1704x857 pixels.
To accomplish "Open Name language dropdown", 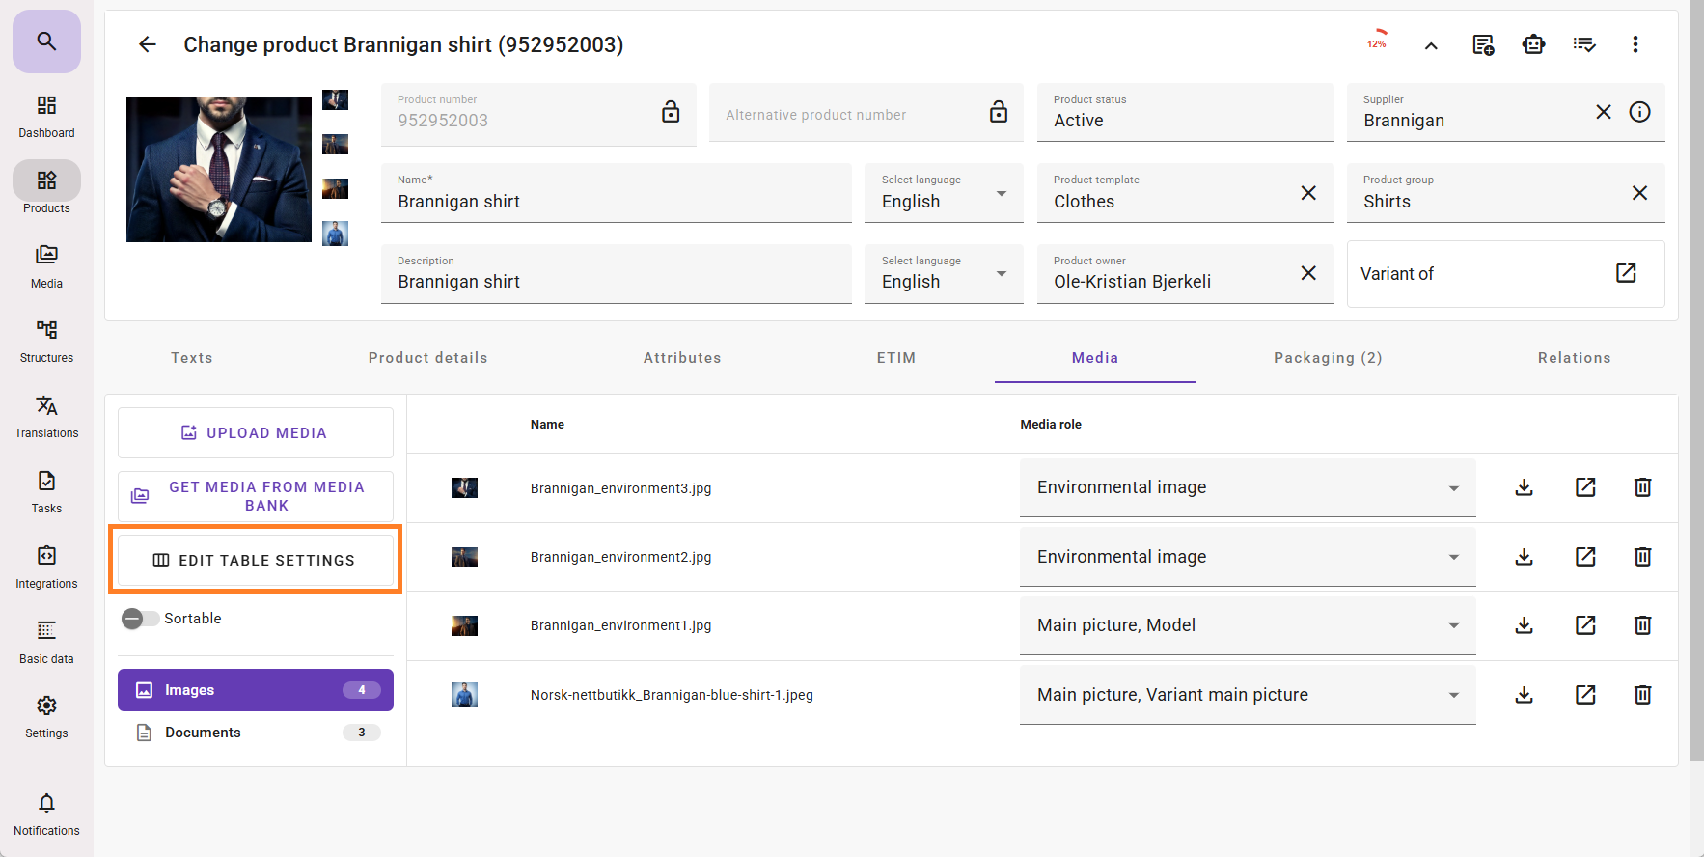I will click(x=943, y=194).
